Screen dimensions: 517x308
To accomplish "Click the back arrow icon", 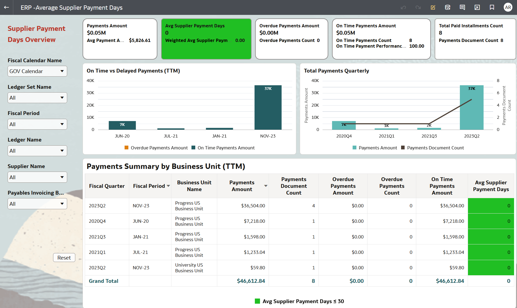I will (6, 7).
